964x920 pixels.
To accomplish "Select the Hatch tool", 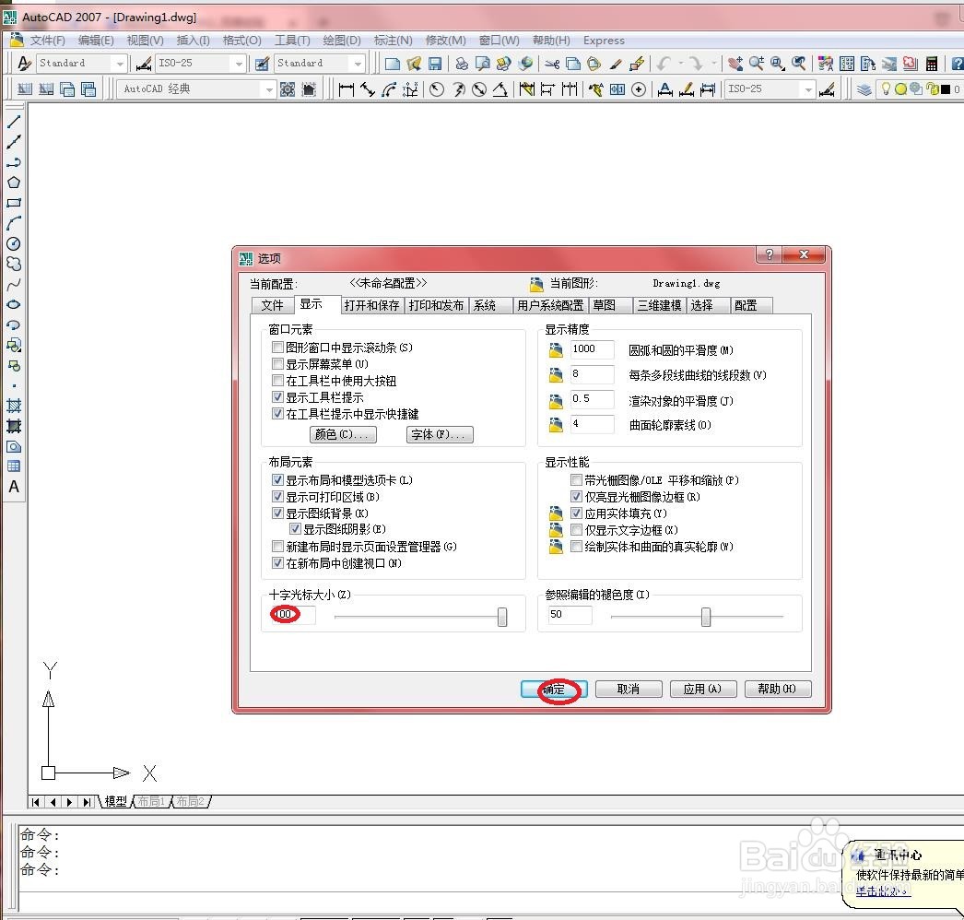I will click(14, 406).
